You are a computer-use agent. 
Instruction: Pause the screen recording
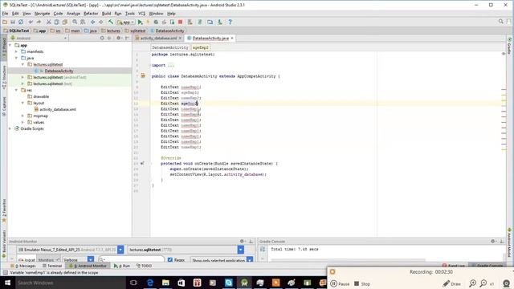click(x=340, y=283)
